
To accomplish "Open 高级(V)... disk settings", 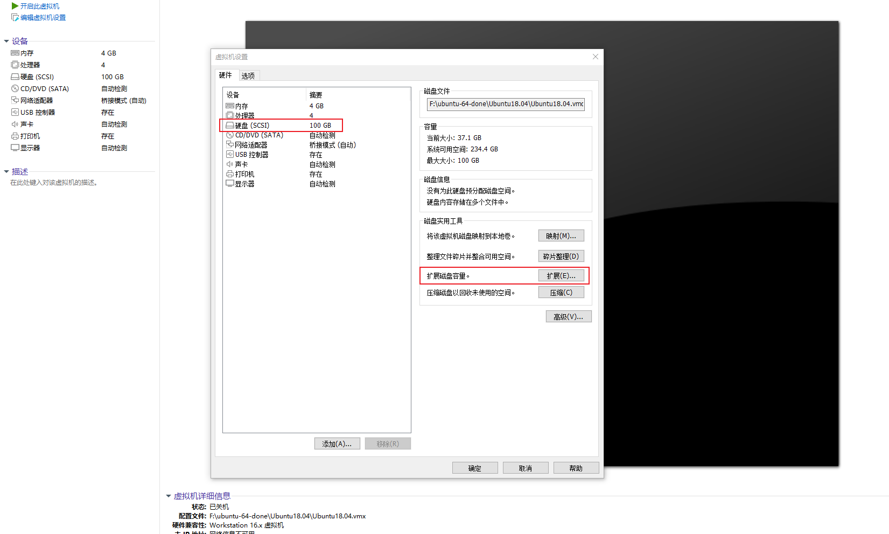I will [x=569, y=316].
